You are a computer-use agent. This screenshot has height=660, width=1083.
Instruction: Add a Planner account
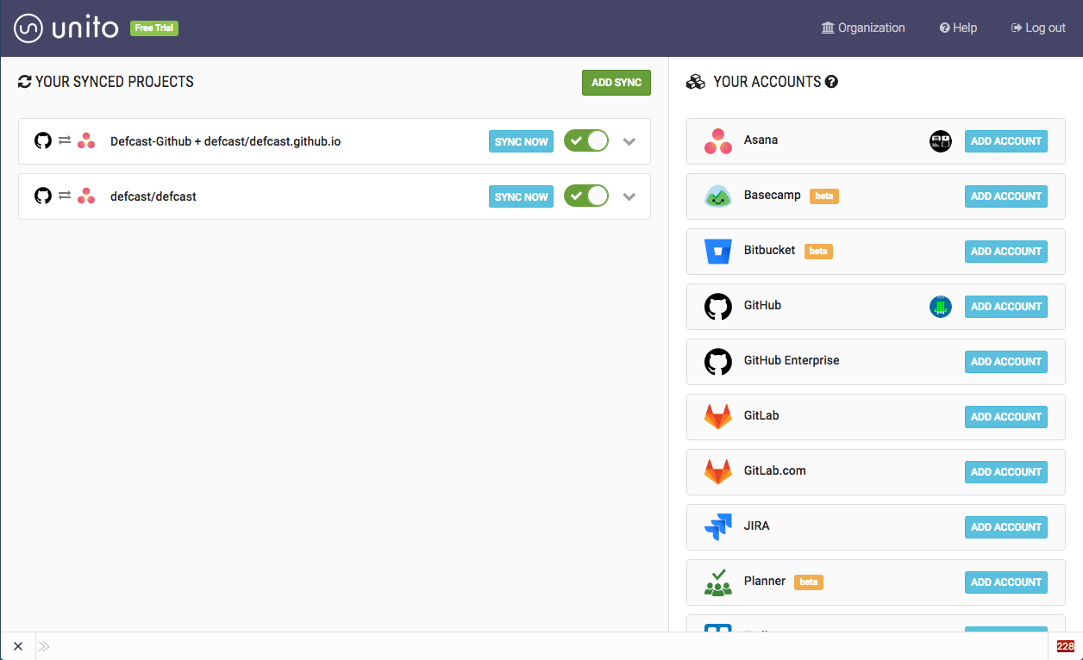click(x=1006, y=582)
